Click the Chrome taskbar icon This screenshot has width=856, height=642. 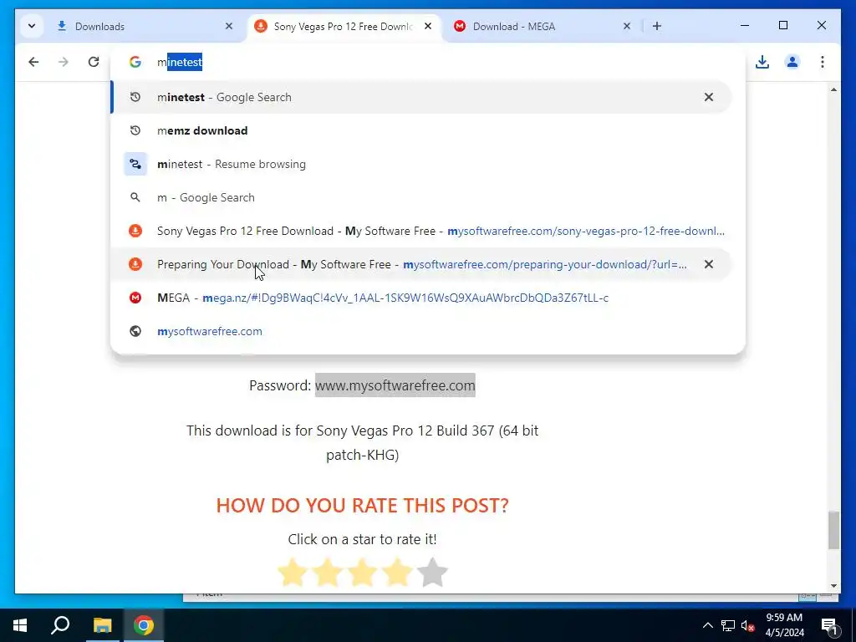(144, 625)
